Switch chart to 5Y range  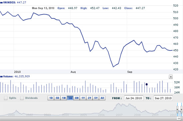point(96,98)
